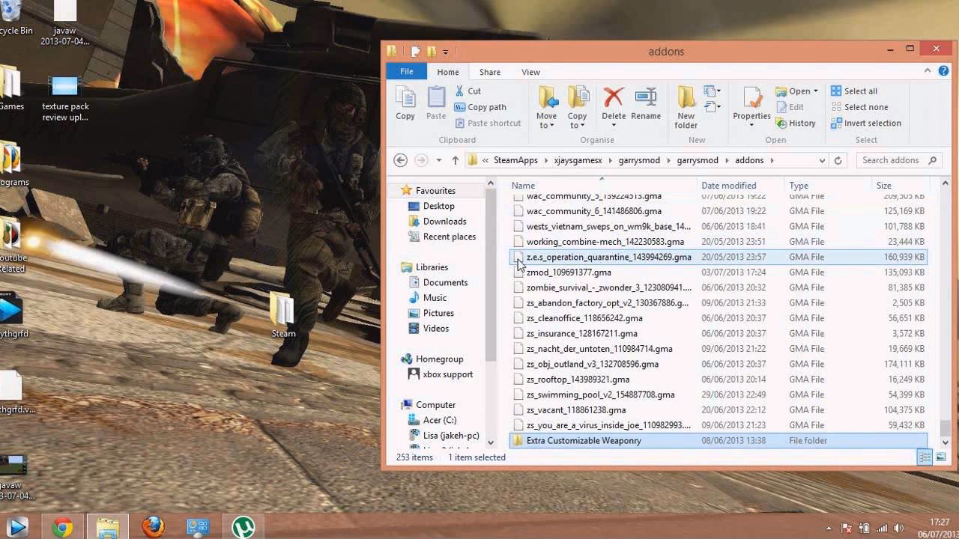The image size is (959, 539).
Task: Select zmod_109691377.gma file
Action: [718, 272]
